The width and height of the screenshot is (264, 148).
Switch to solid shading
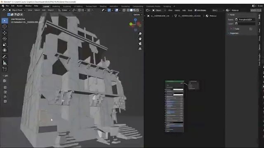(131, 10)
